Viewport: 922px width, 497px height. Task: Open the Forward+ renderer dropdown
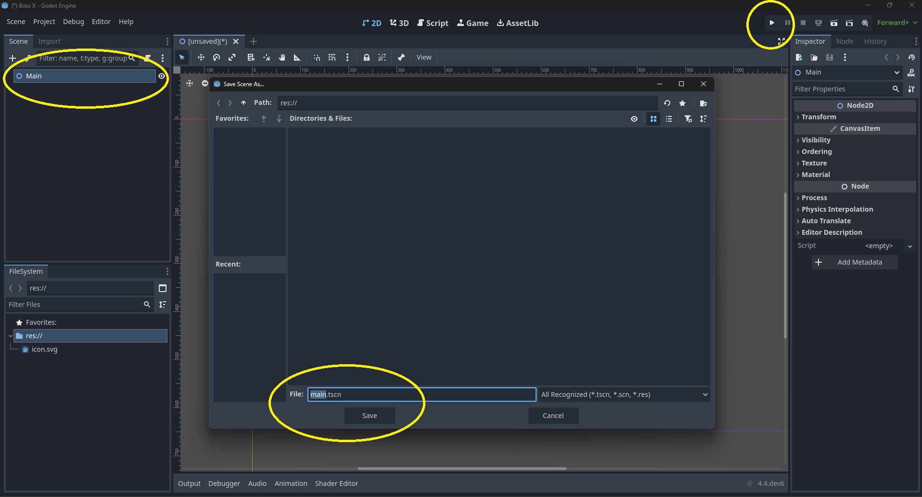[x=897, y=23]
